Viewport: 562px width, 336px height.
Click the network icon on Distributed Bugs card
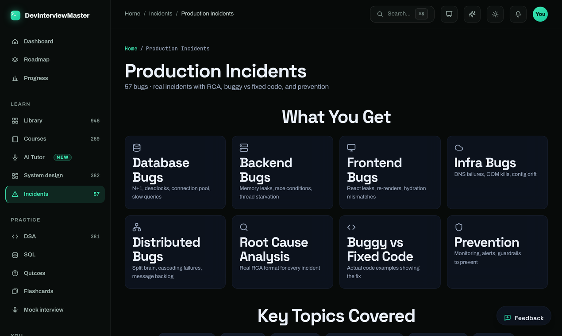tap(137, 227)
